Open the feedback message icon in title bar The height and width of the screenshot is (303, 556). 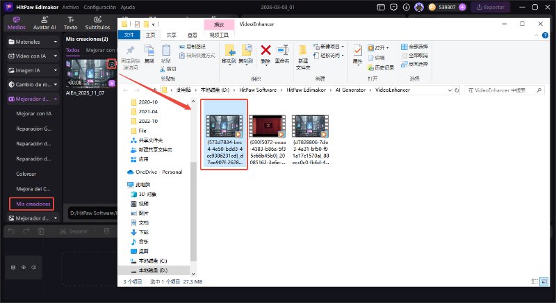pyautogui.click(x=393, y=7)
